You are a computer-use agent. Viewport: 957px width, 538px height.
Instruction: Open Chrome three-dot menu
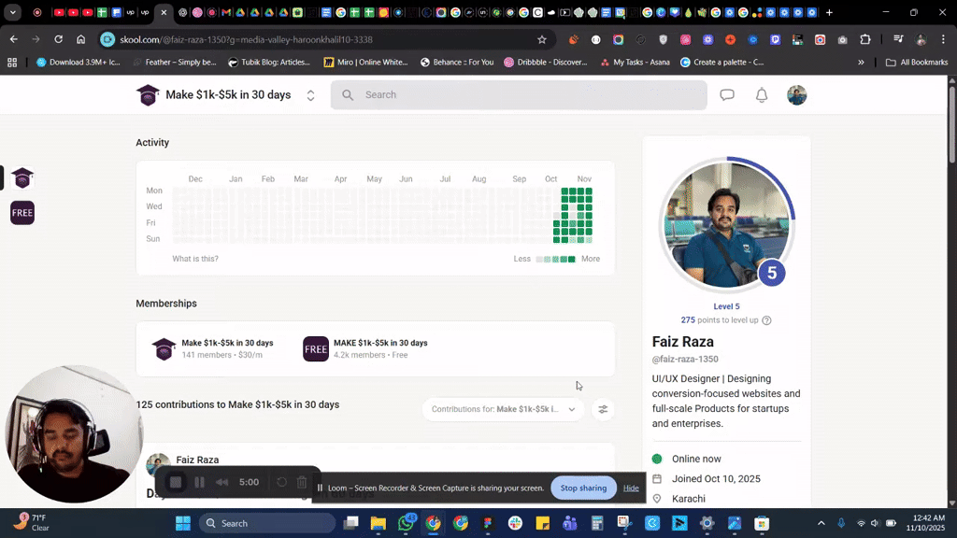tap(943, 39)
